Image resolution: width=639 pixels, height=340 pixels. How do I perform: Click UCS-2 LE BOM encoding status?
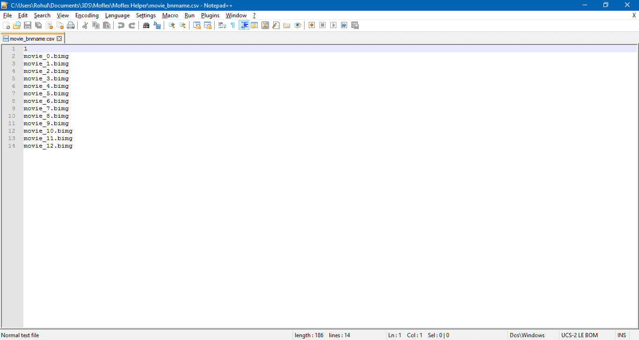coord(580,335)
